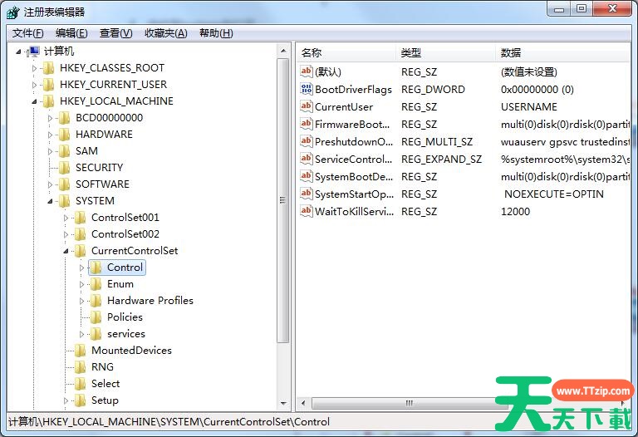Image resolution: width=638 pixels, height=437 pixels.
Task: Click the SOFTWARE folder icon
Action: coord(64,184)
